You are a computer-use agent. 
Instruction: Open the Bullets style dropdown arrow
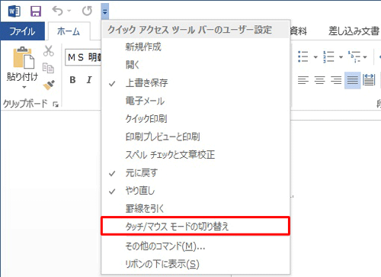(315, 57)
